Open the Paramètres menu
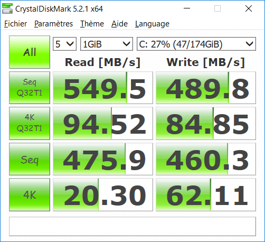The height and width of the screenshot is (242, 265). tap(53, 24)
